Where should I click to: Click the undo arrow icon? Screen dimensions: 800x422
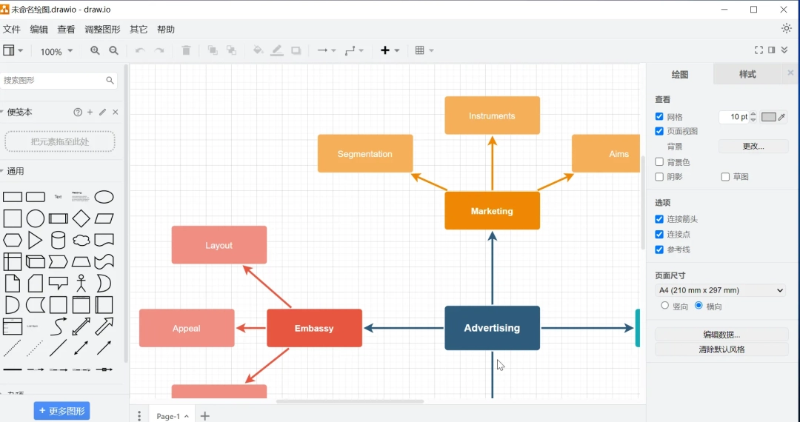pos(140,50)
